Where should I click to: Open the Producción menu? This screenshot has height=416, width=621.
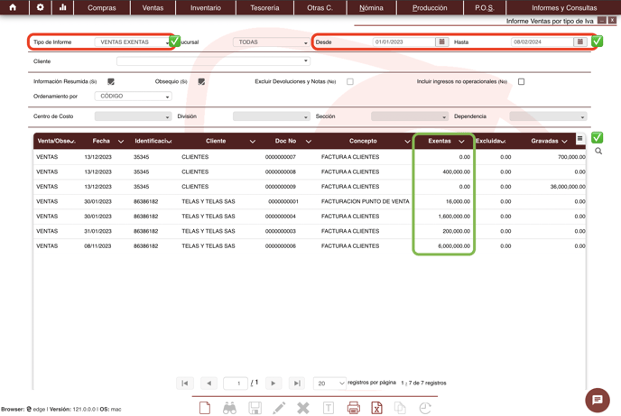(x=430, y=7)
